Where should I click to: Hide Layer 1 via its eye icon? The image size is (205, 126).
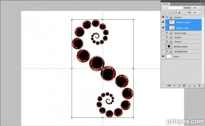click(163, 56)
